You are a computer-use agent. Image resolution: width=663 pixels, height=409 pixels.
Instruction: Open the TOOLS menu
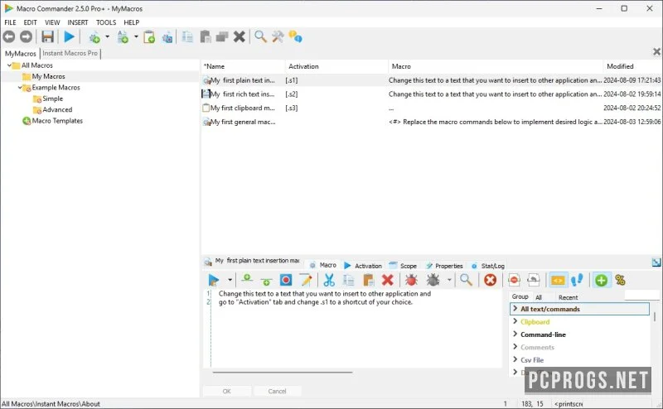tap(106, 22)
